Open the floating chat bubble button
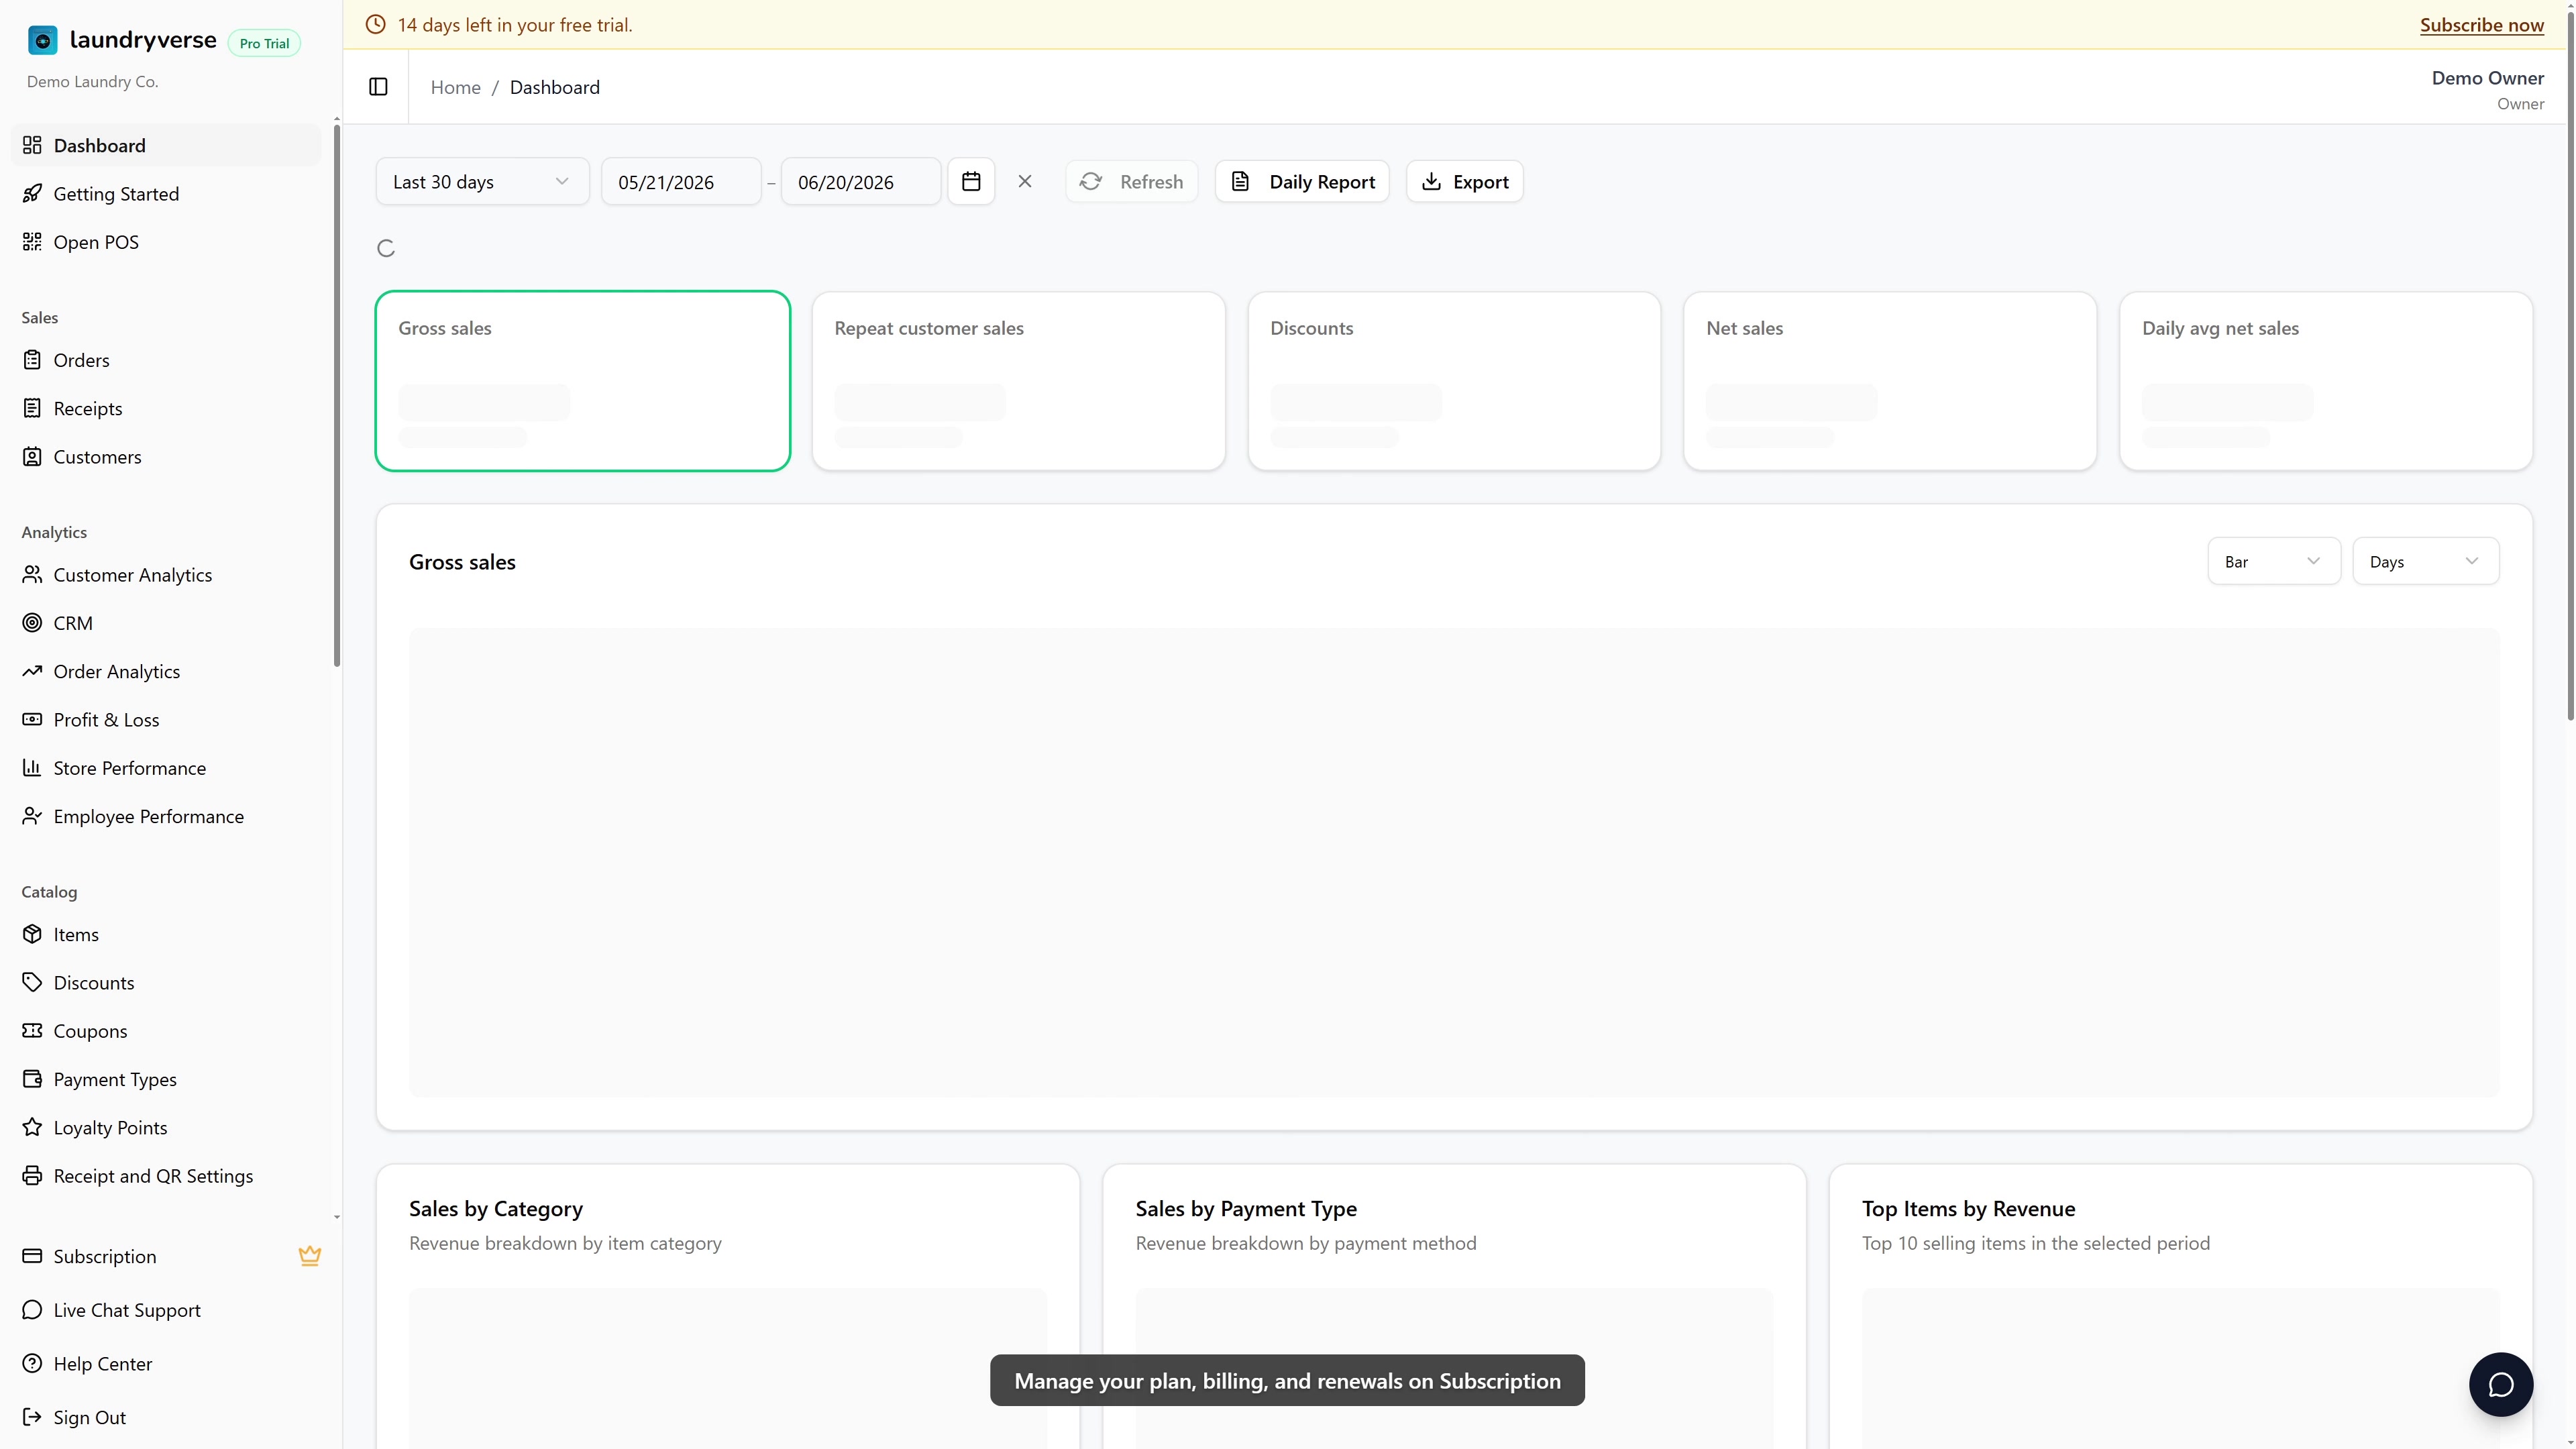 (2500, 1384)
